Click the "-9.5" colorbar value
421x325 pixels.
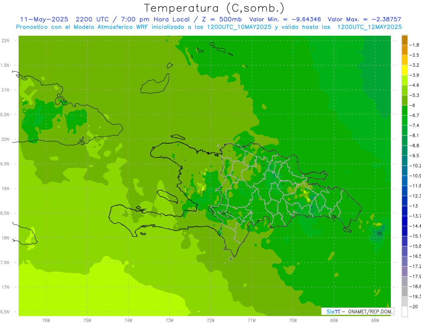415,155
